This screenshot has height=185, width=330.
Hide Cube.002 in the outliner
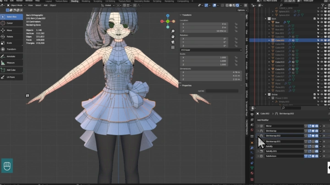click(x=322, y=40)
